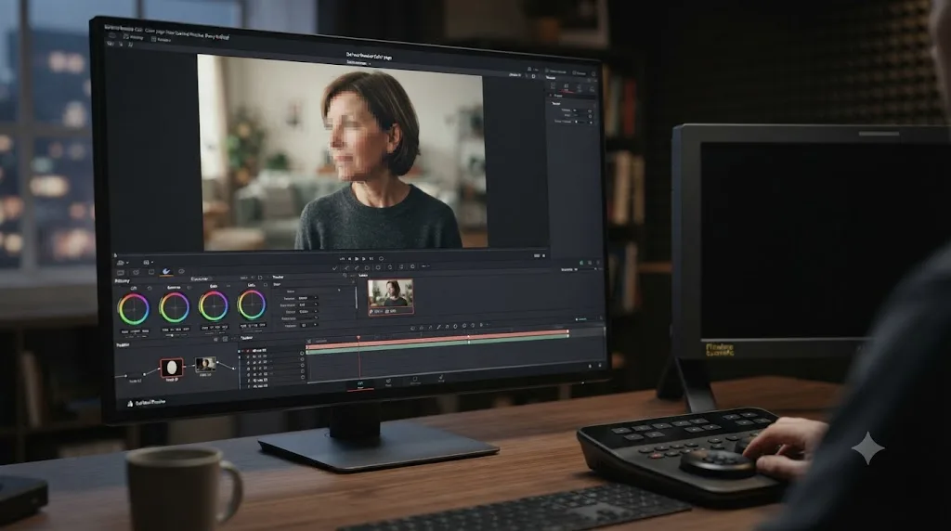The width and height of the screenshot is (951, 531).
Task: Reset Lift wheel using its small reset icon
Action: [150, 288]
